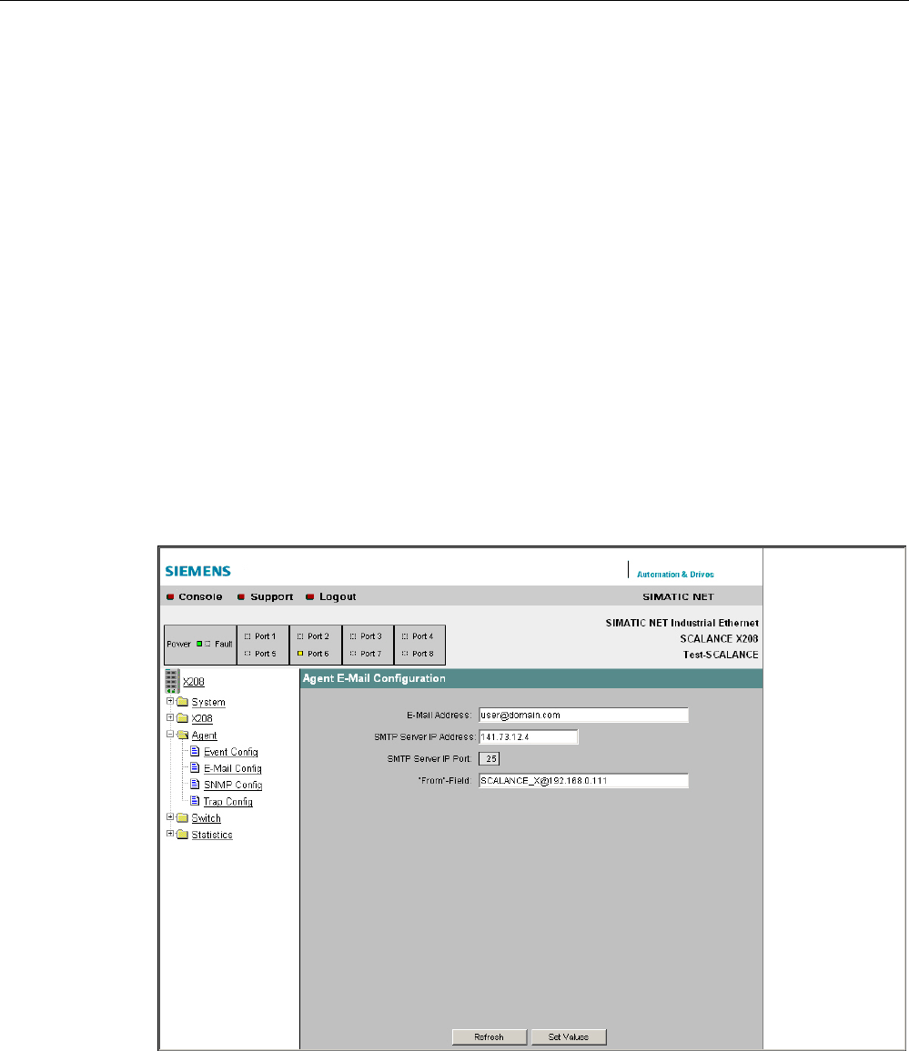Click in the SMTP Server IP Port field
This screenshot has width=909, height=1051.
coord(489,759)
